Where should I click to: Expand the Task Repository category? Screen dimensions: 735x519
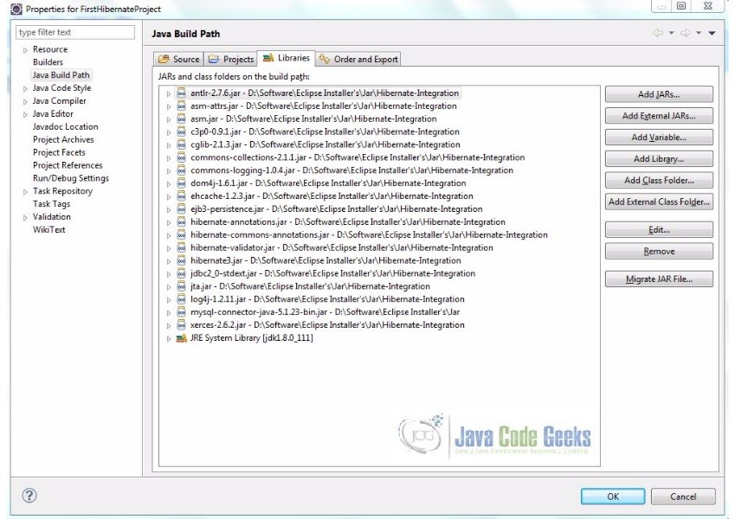(25, 191)
